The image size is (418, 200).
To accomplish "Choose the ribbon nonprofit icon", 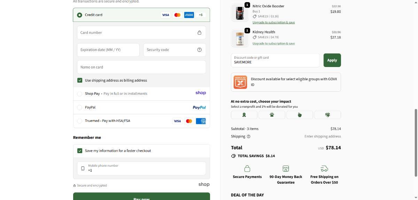I will (x=244, y=115).
